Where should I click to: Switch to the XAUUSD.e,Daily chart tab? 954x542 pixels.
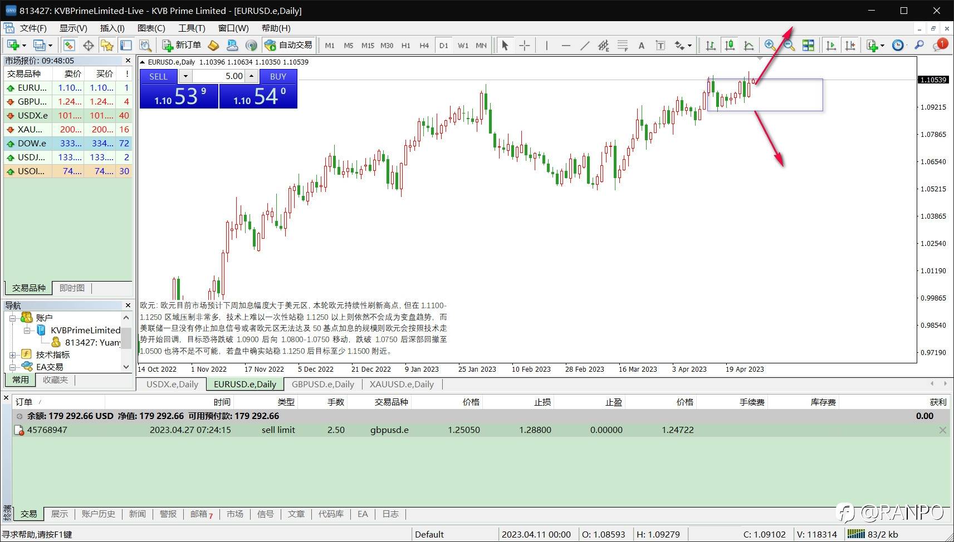[402, 384]
